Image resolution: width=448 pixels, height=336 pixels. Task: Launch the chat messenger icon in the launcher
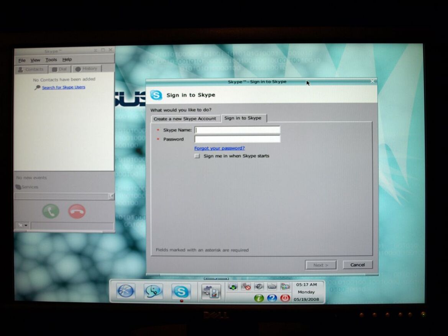153,292
